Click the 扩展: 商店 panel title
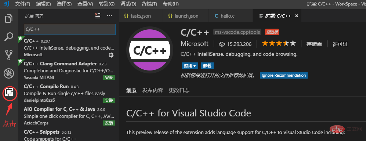Viewport: 366px width, 141px height. tap(34, 16)
